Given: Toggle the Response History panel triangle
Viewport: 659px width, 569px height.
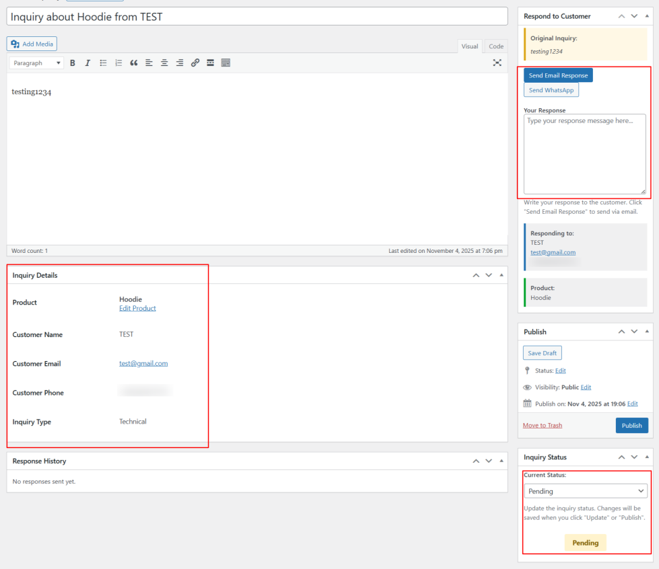Looking at the screenshot, I should point(501,461).
